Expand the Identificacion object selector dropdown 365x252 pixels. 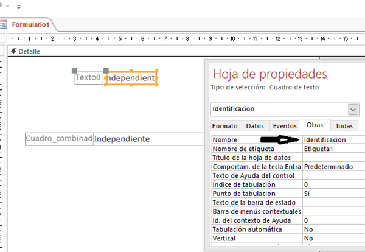tap(353, 109)
